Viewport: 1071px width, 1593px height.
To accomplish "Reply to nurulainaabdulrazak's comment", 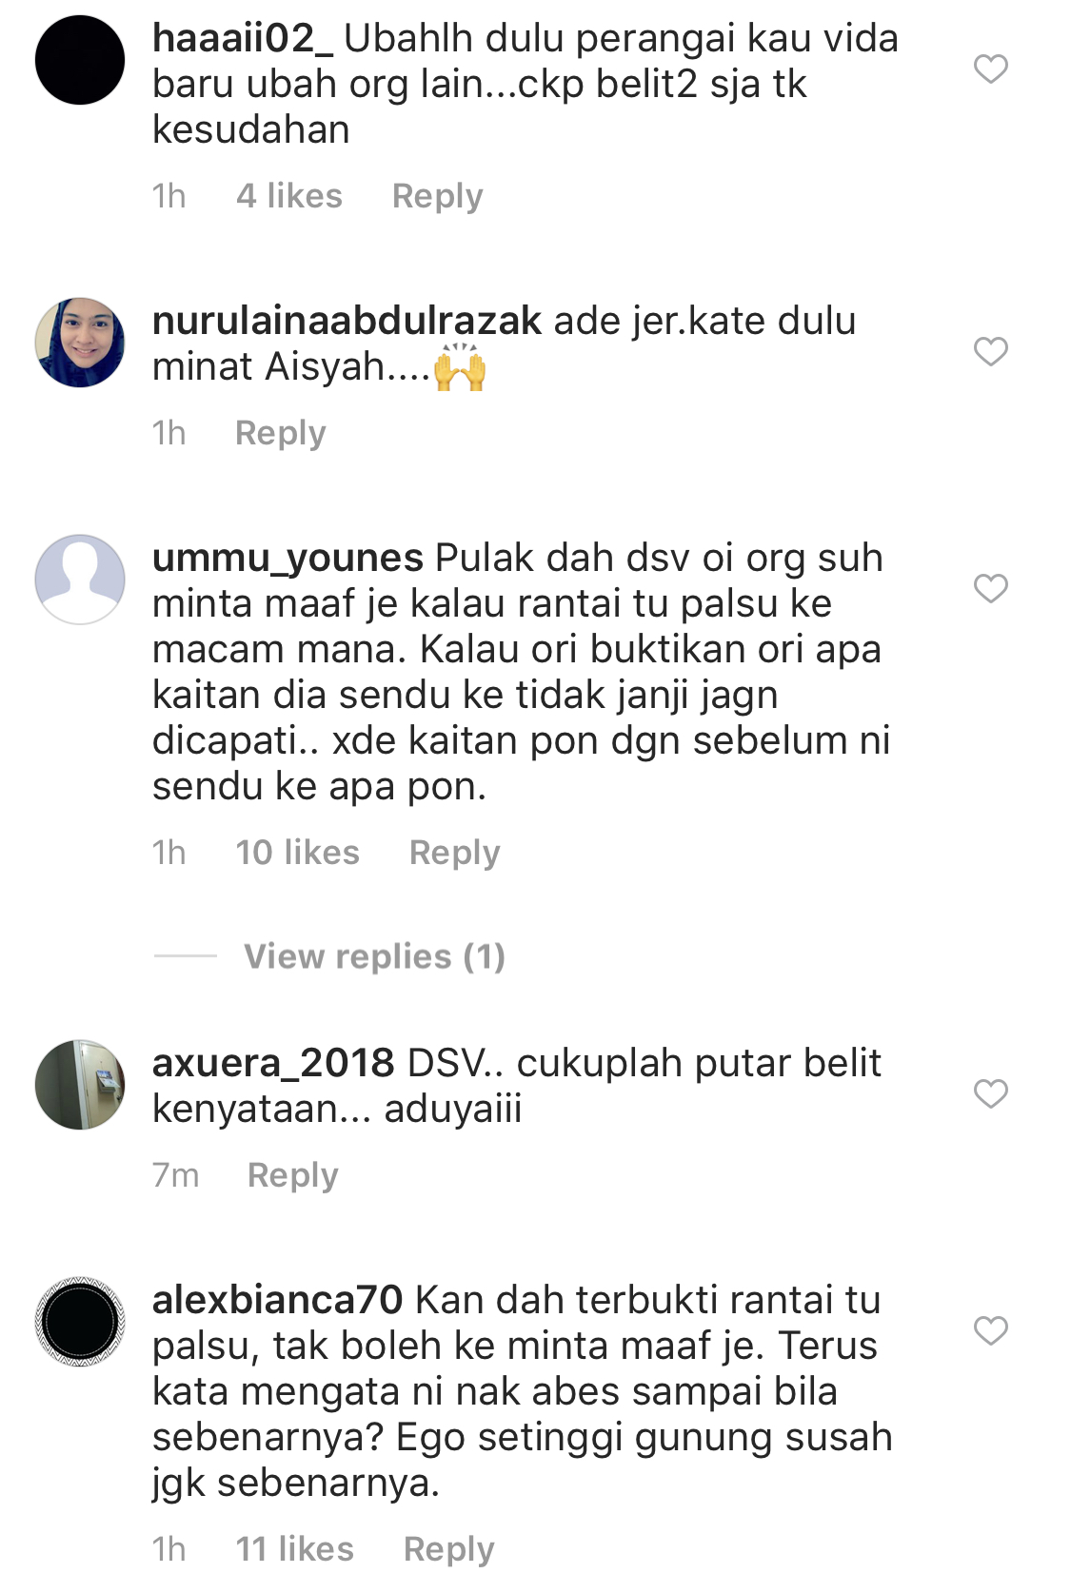I will point(281,433).
